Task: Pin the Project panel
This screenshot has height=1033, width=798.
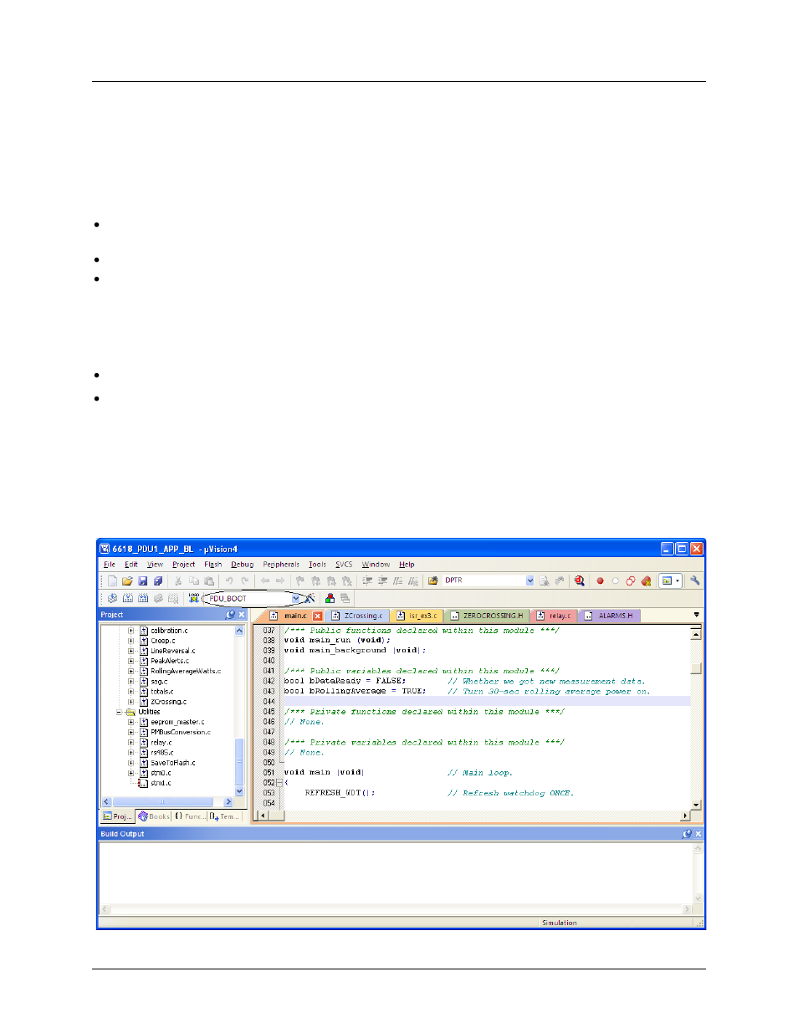Action: click(230, 615)
